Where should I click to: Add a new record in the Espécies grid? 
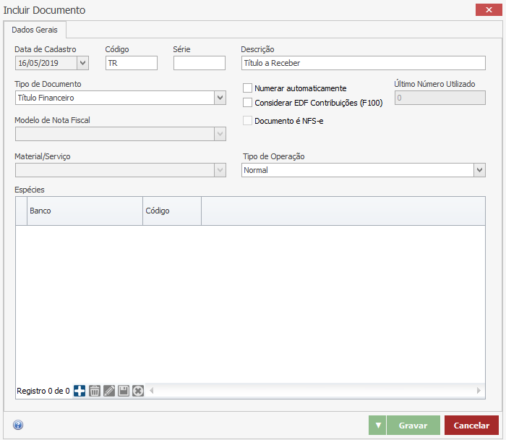click(80, 391)
